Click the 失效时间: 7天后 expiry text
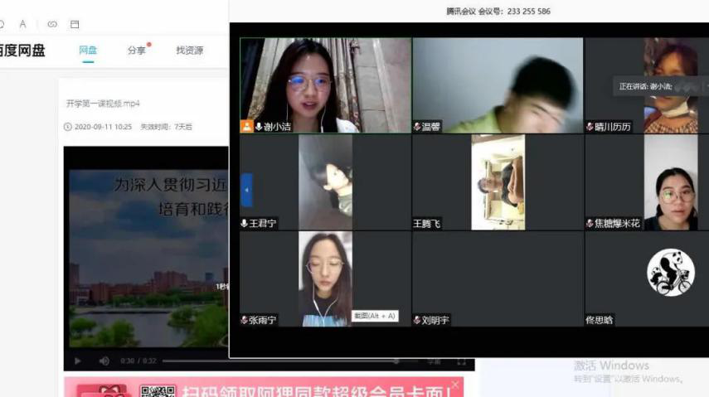 click(166, 127)
